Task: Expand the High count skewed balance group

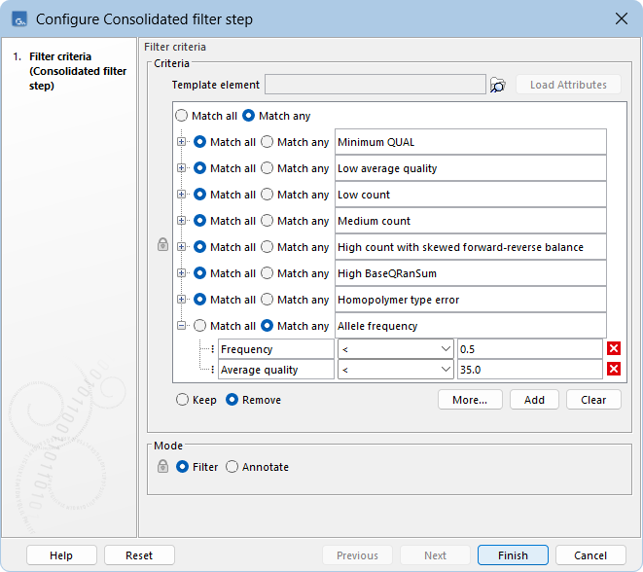Action: [181, 247]
